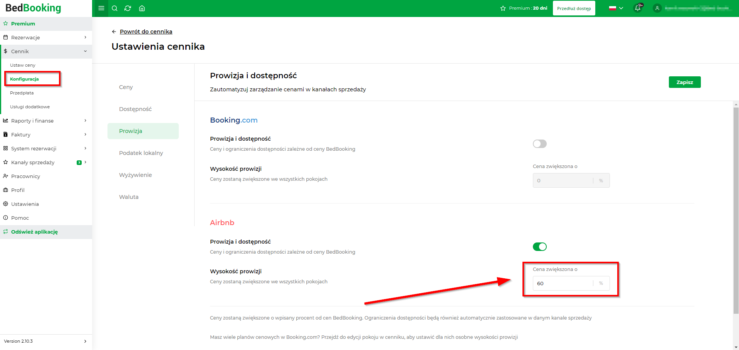Click the Airbnb section heading
The image size is (739, 350).
[x=222, y=223]
